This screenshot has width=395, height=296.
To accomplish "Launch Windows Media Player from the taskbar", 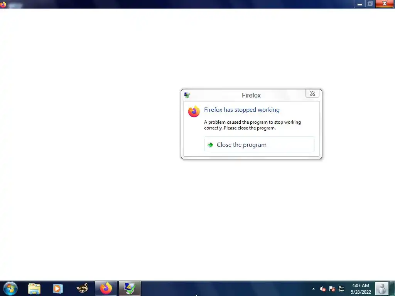I will point(58,288).
